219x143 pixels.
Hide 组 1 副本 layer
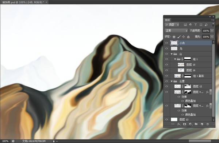point(166,76)
